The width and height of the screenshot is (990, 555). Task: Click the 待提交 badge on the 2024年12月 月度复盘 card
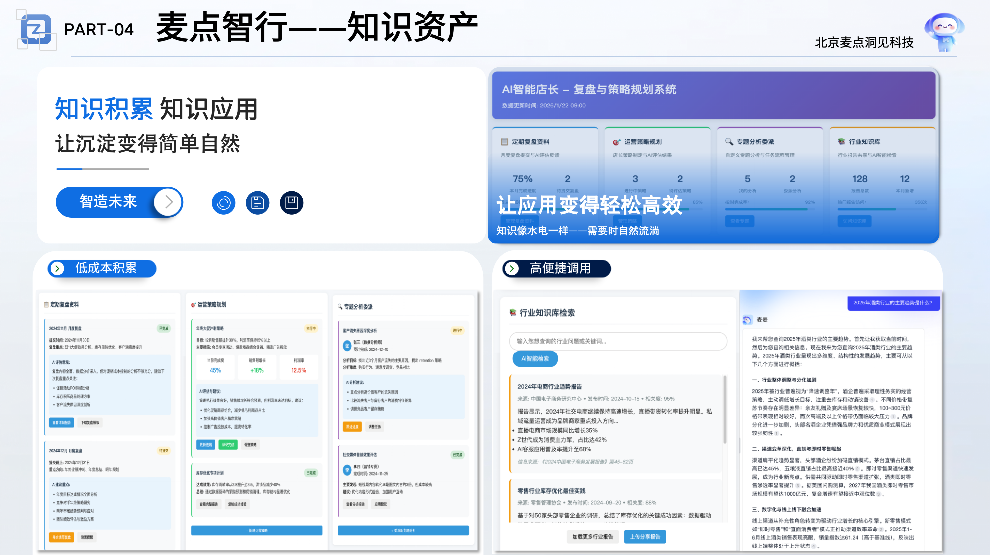[x=164, y=451]
